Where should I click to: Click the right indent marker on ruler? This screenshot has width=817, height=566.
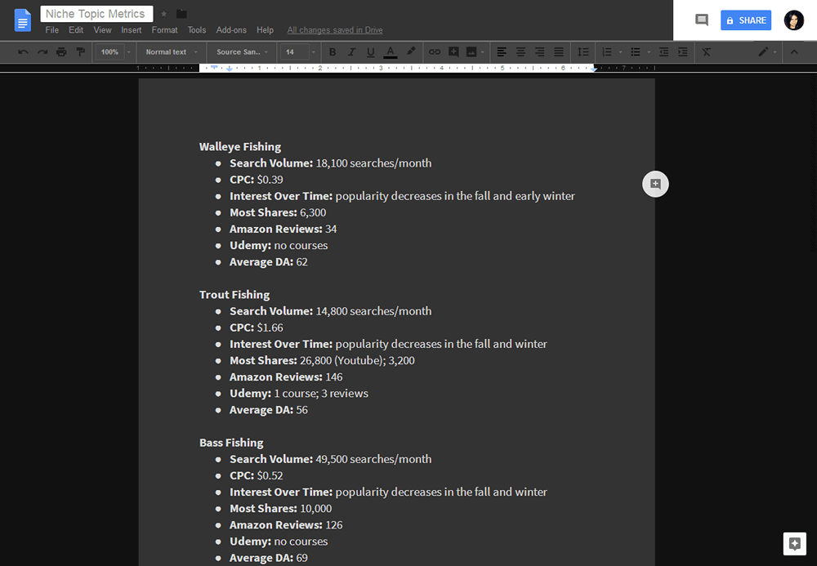point(593,69)
